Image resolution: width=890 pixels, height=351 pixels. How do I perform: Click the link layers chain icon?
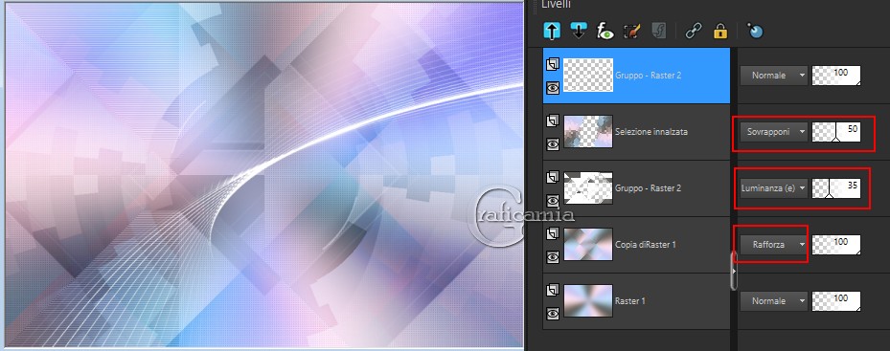click(693, 31)
